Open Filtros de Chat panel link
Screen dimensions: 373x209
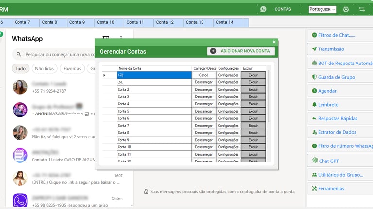pyautogui.click(x=337, y=35)
